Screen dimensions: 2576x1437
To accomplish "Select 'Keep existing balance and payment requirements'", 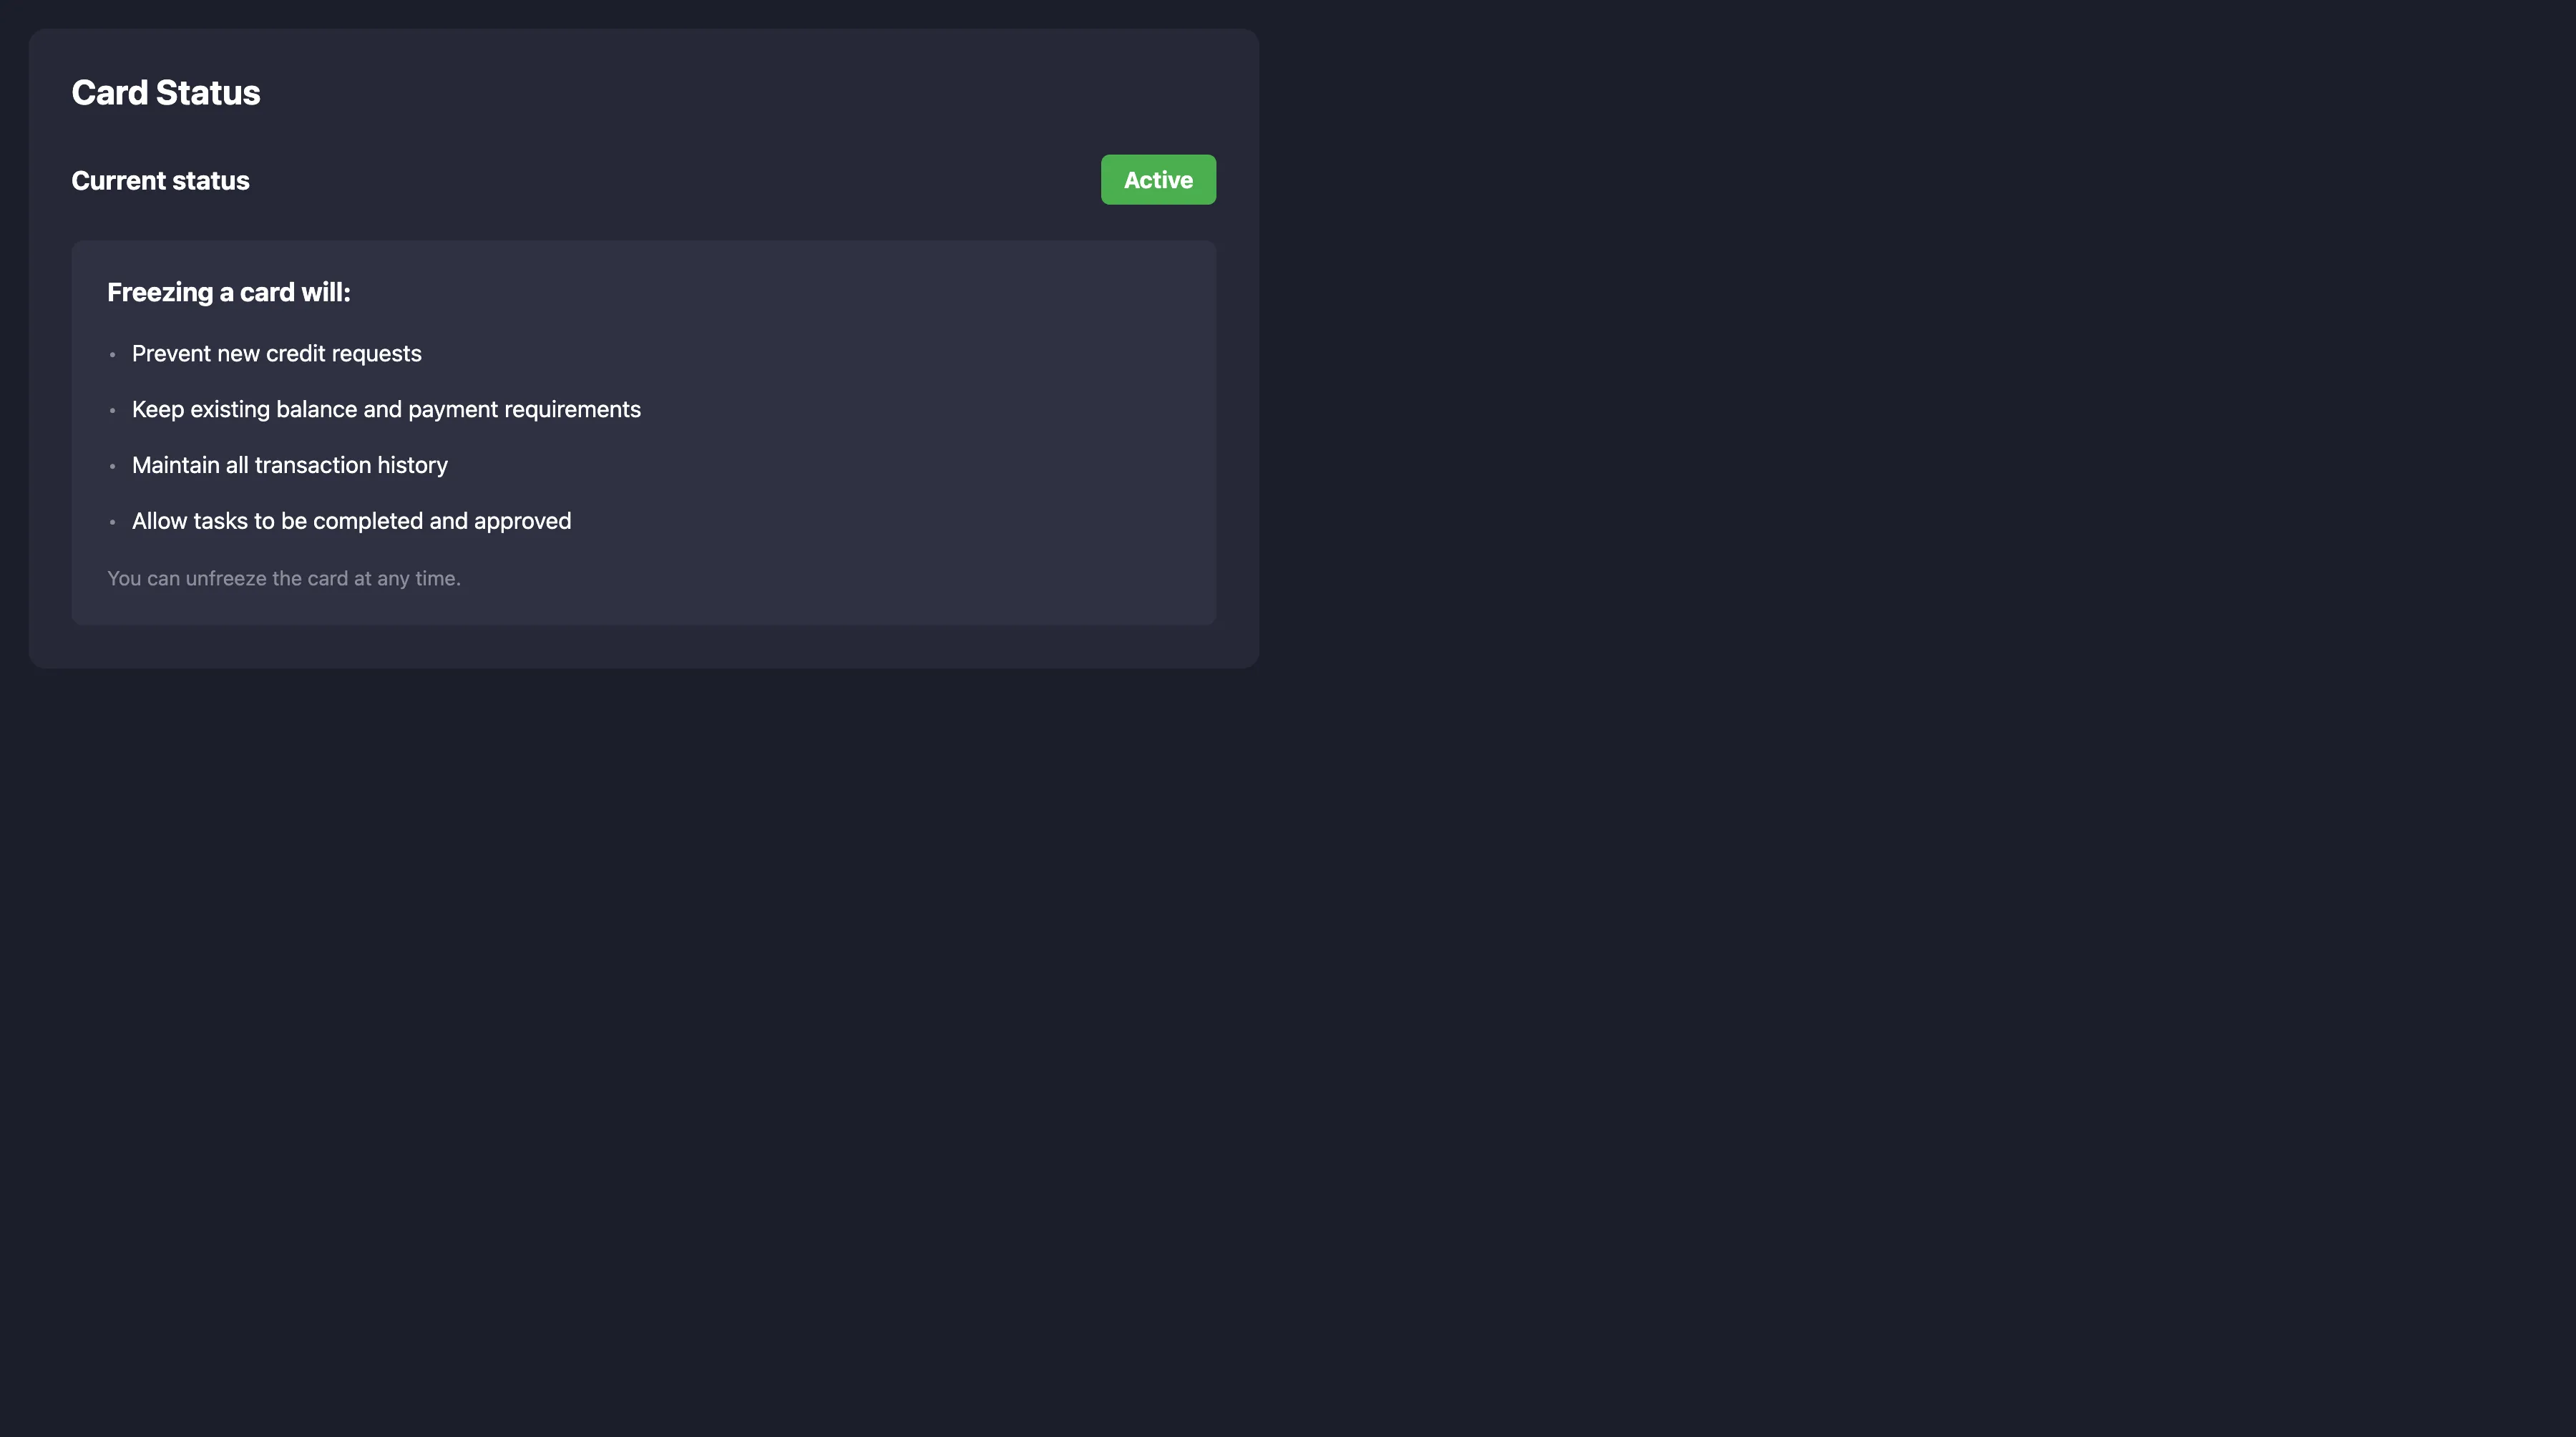I will pyautogui.click(x=386, y=409).
